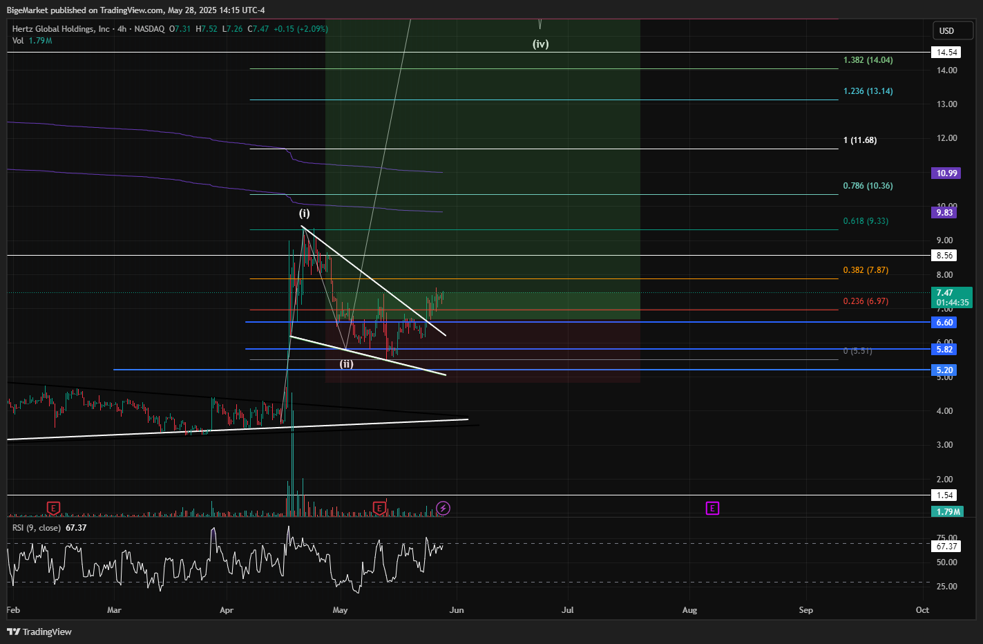This screenshot has width=983, height=644.
Task: Click the 14.54 price line label
Action: [x=946, y=53]
